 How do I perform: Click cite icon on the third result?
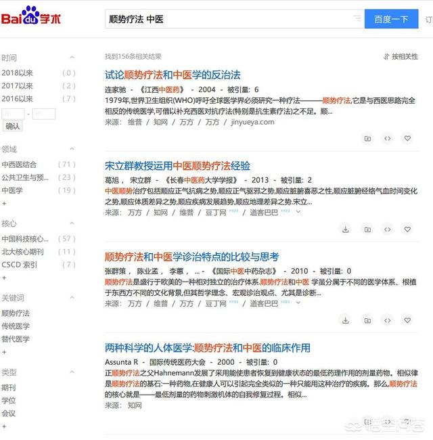coord(387,320)
